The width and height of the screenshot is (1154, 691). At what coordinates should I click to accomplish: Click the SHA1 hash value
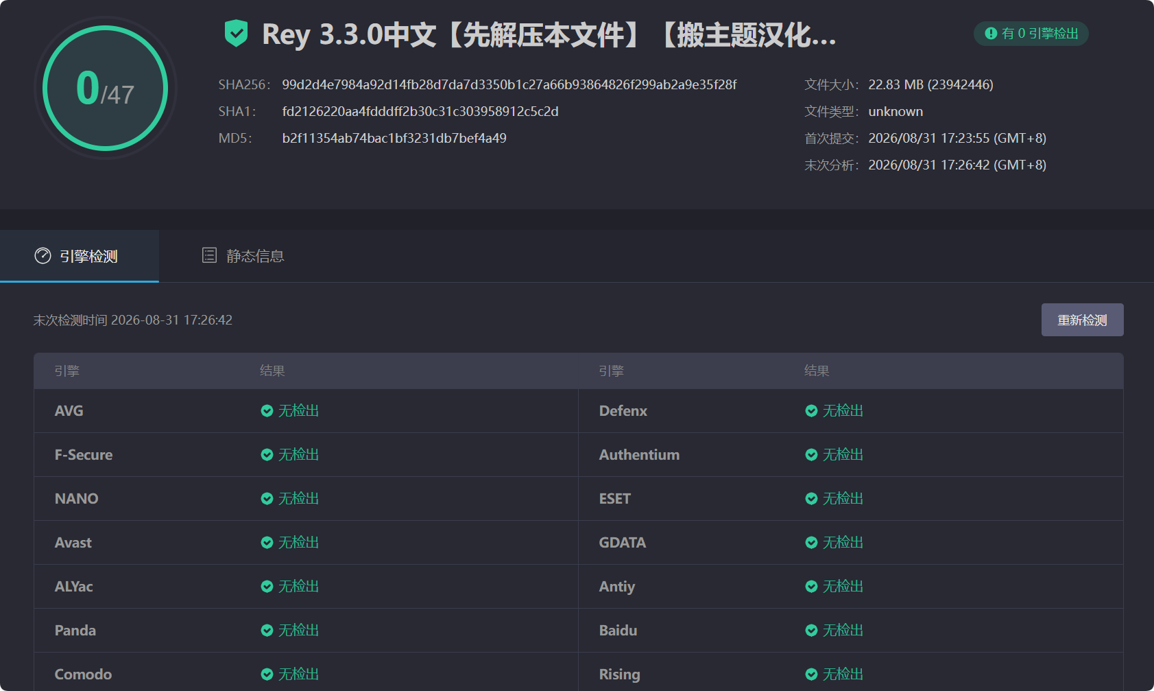click(420, 111)
